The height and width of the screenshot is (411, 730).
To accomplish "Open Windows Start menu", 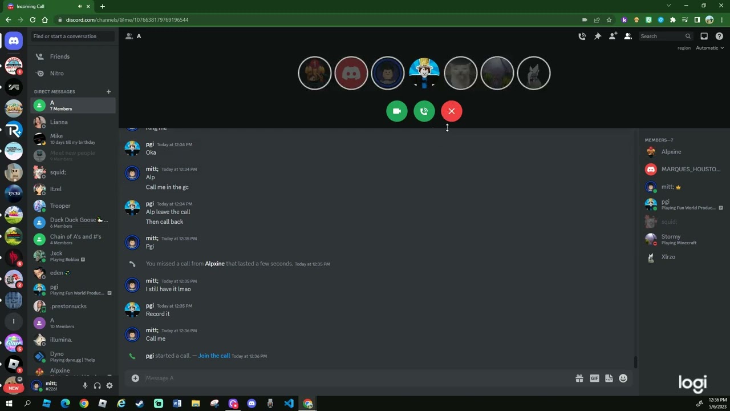I will pyautogui.click(x=9, y=404).
